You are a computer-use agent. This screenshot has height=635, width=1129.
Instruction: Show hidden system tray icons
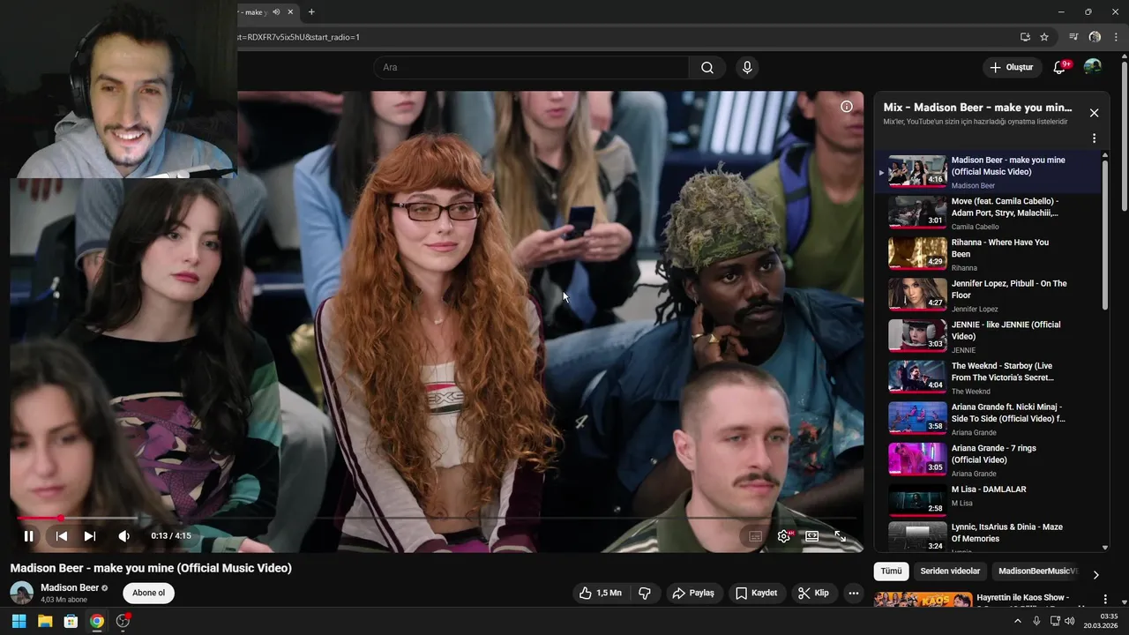tap(1017, 621)
